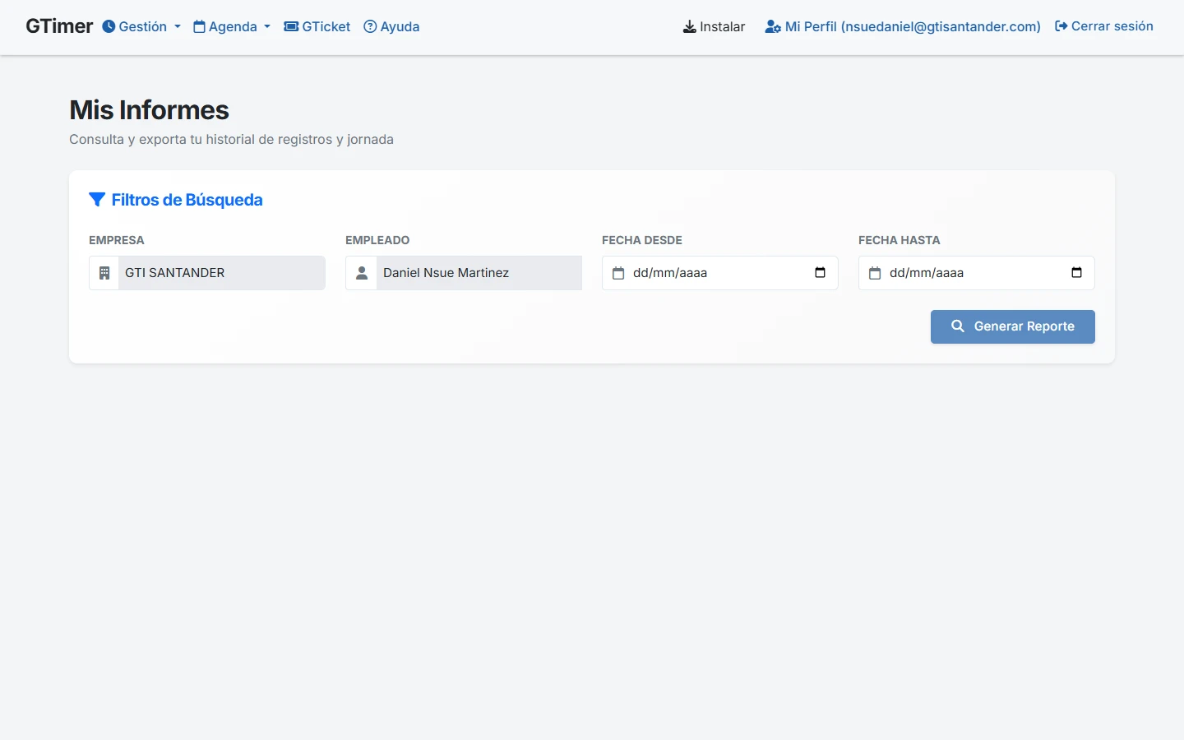
Task: Click the Filtros de Búsqueda heading text
Action: pyautogui.click(x=187, y=200)
